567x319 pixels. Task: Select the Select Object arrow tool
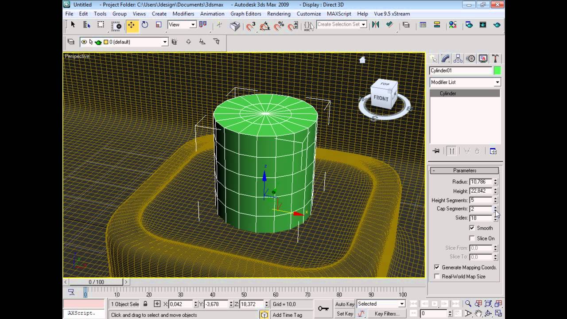73,25
